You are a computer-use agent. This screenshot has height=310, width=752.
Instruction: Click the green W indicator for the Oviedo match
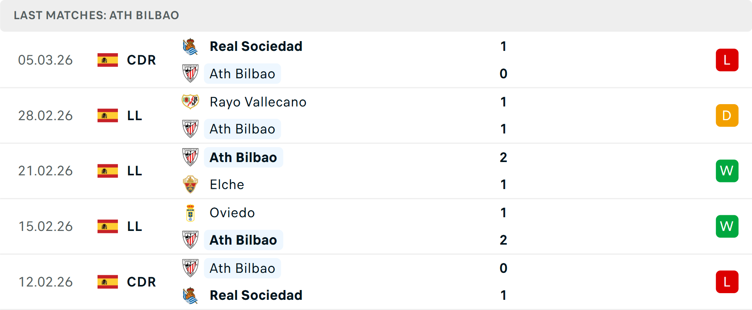click(x=727, y=226)
